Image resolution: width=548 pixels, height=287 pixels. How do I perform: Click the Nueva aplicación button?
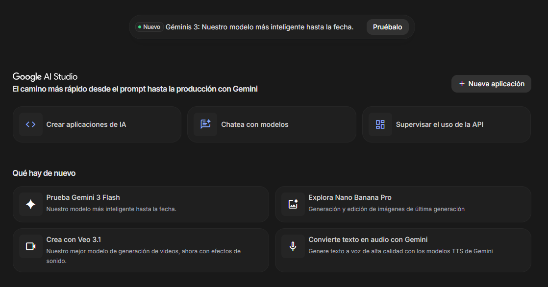[491, 84]
